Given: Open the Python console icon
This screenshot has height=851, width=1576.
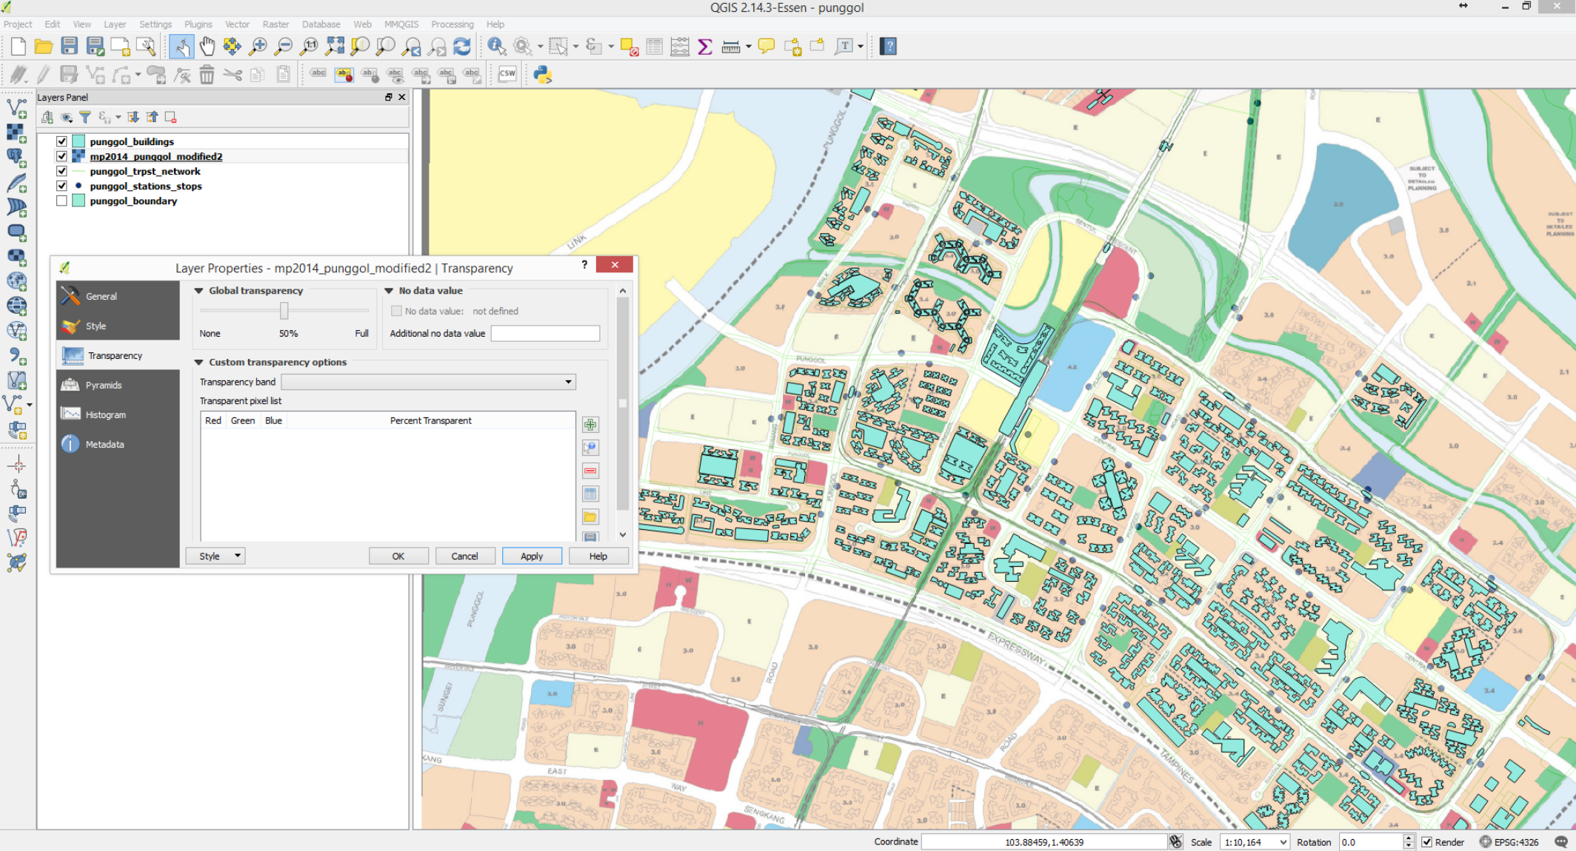Looking at the screenshot, I should coord(543,74).
